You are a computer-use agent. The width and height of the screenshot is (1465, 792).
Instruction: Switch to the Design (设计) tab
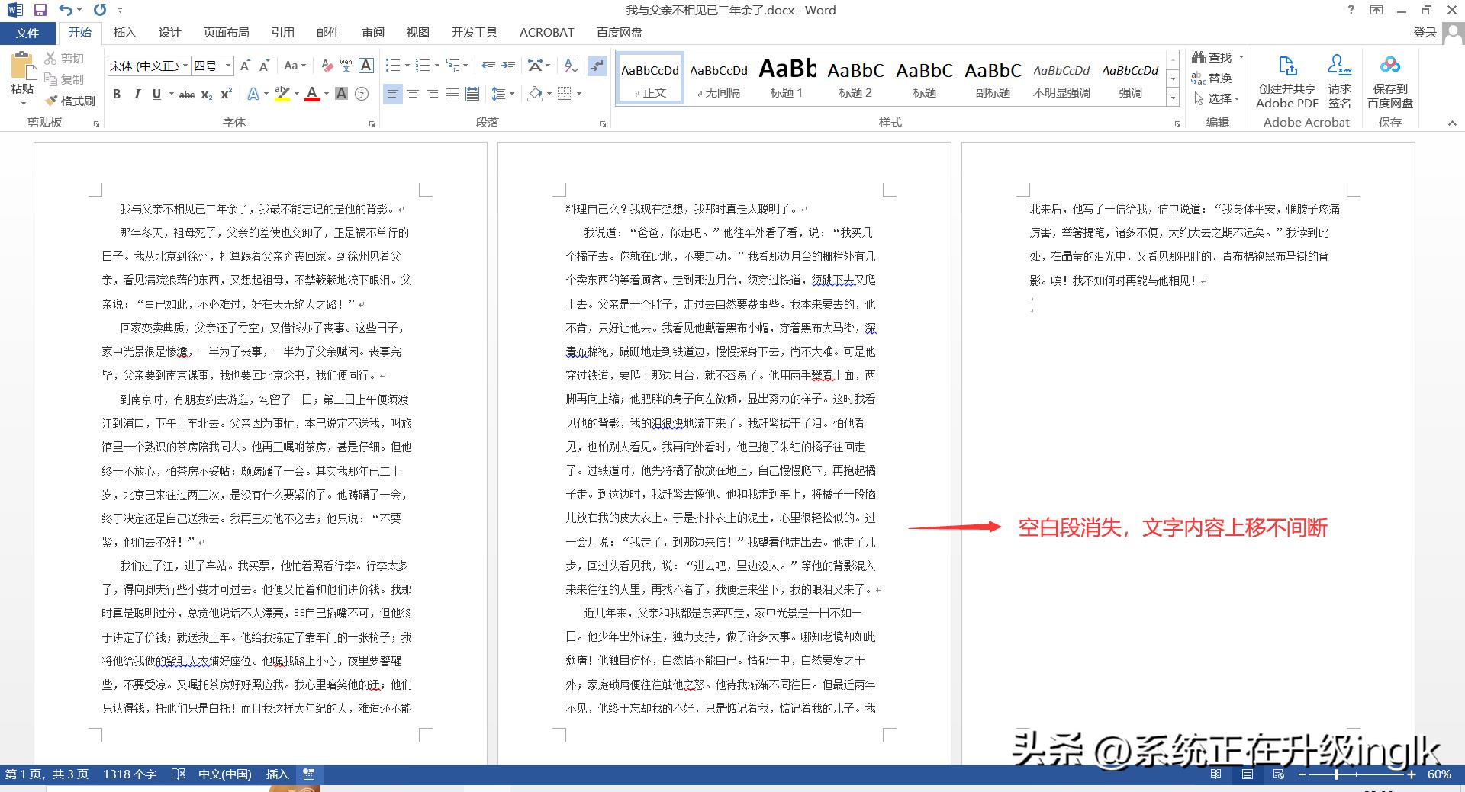click(x=169, y=33)
